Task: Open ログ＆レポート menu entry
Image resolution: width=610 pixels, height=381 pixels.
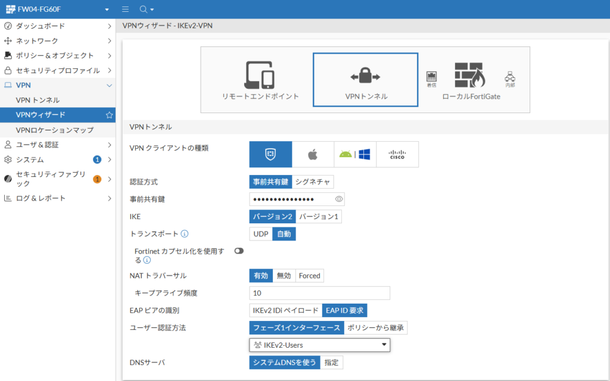Action: point(58,198)
